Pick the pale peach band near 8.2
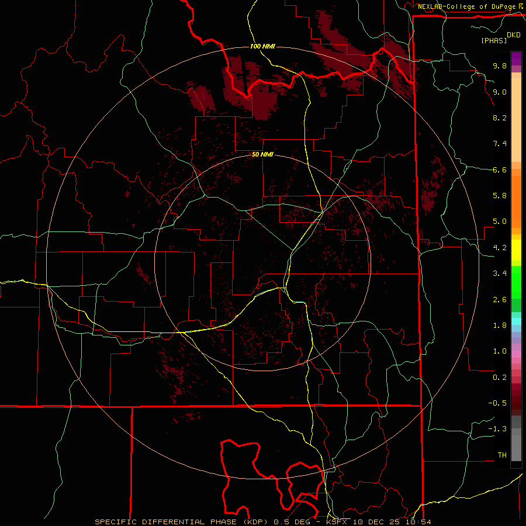The image size is (526, 526). click(x=516, y=120)
